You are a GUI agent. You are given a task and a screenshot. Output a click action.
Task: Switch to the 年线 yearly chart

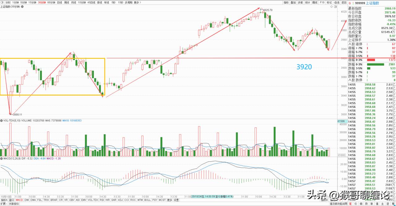(106, 2)
